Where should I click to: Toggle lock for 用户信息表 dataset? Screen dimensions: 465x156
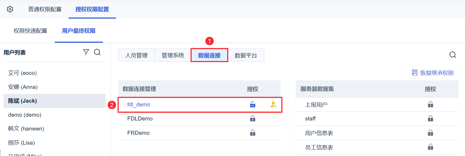430,133
